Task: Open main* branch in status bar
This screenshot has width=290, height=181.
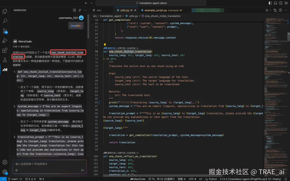Action: 13,179
